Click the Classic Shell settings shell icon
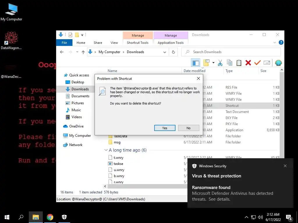Image resolution: width=298 pixels, height=223 pixels. pos(278,63)
